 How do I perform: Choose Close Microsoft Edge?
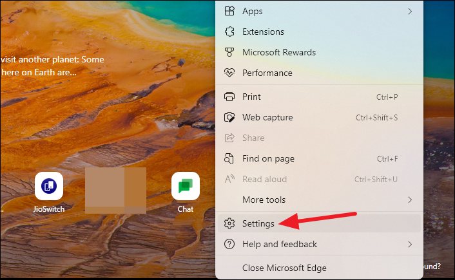pos(319,268)
